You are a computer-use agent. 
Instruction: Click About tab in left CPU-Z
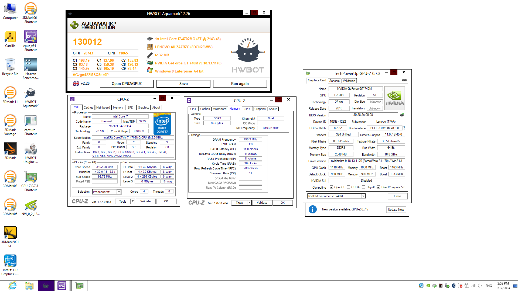click(156, 108)
